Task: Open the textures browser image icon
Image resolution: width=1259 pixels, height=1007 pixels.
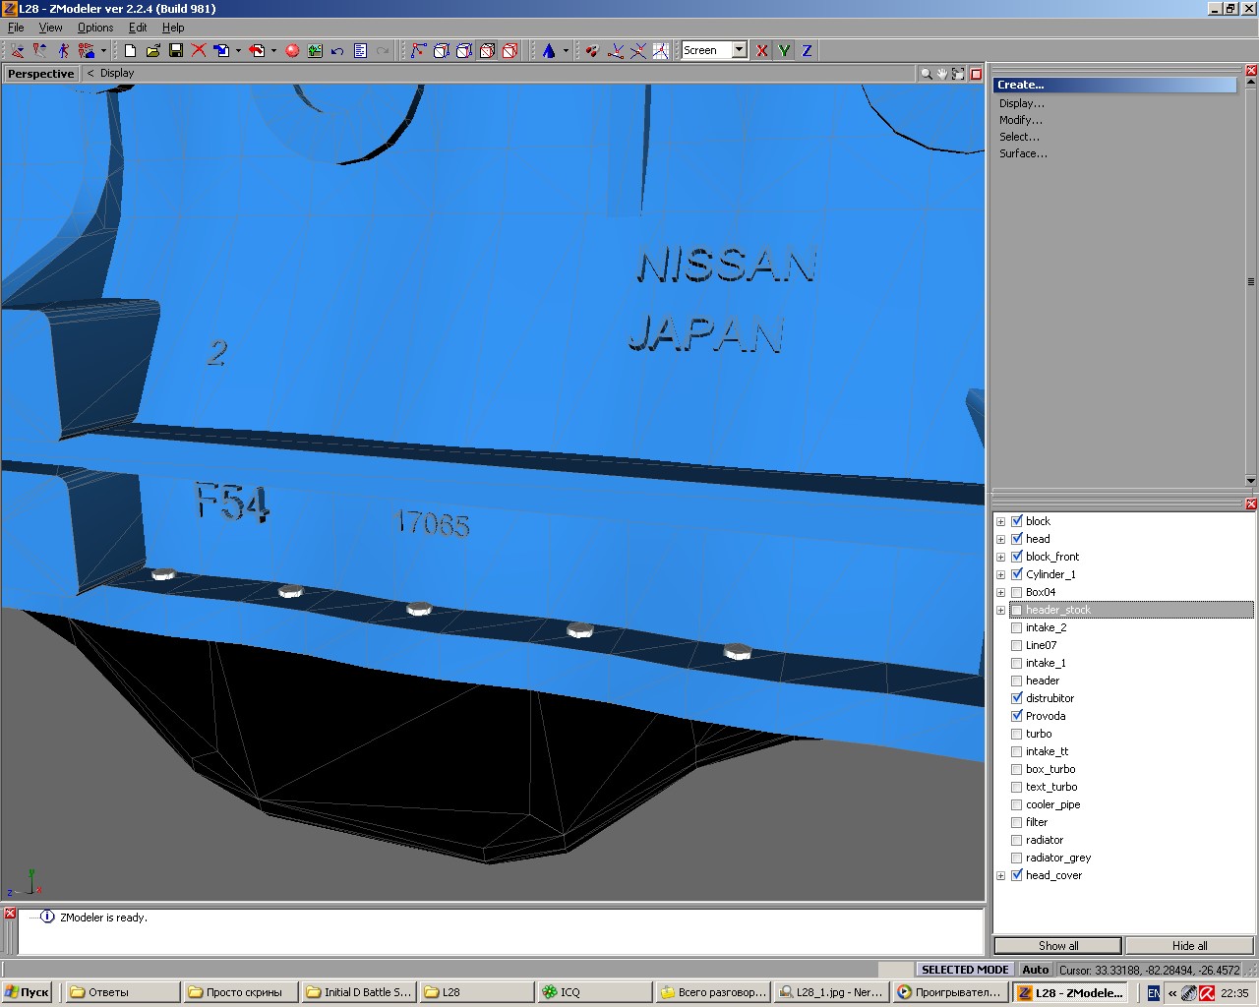Action: coord(315,50)
